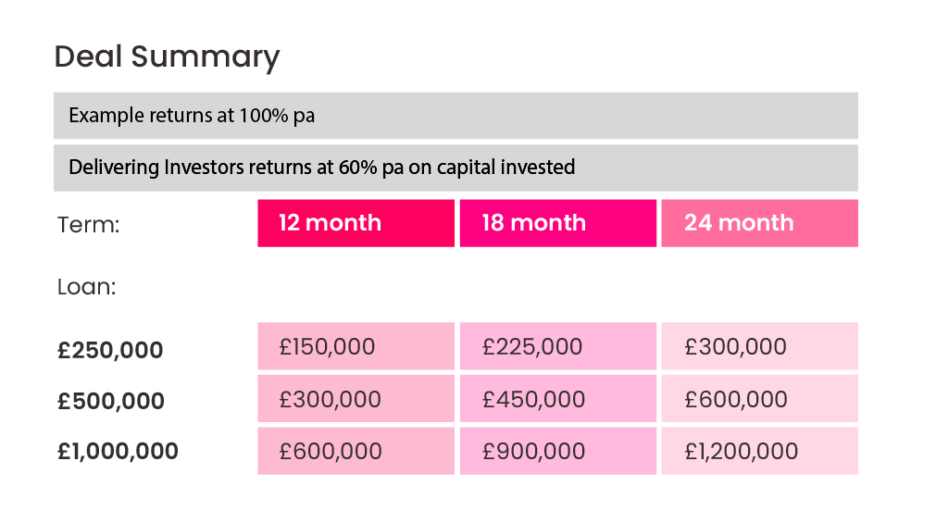
Task: Select the 24 month term header
Action: pos(759,223)
